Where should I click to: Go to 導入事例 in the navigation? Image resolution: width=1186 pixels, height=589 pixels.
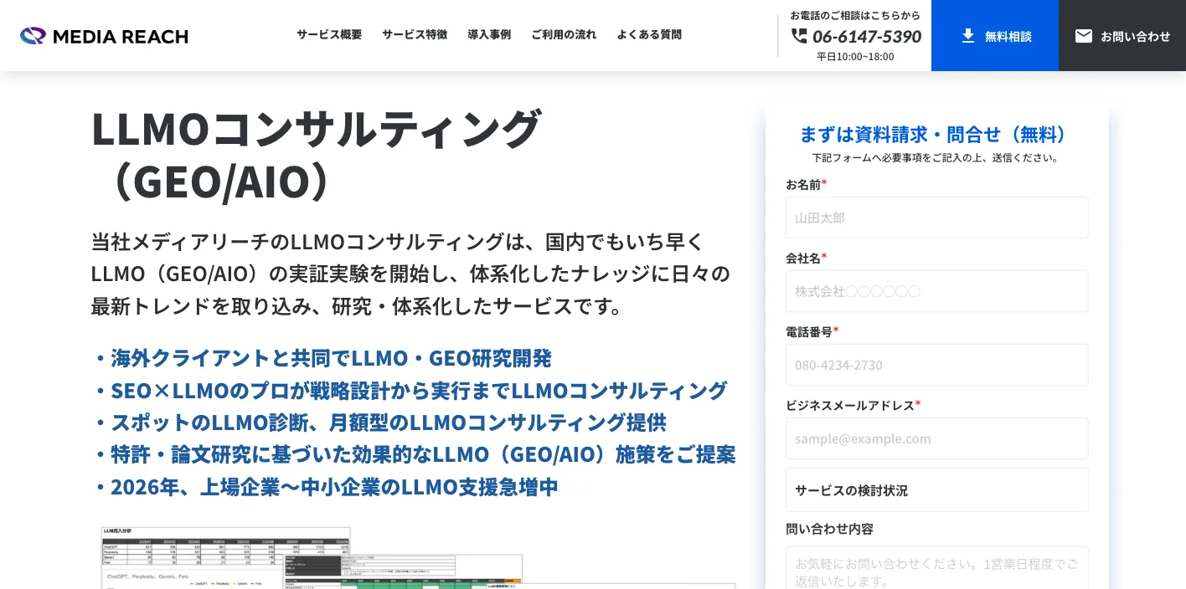coord(489,34)
